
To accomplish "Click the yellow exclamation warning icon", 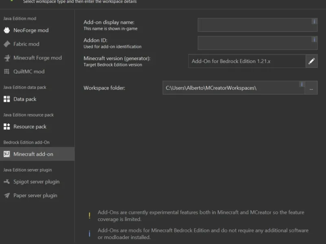I will point(89,216).
